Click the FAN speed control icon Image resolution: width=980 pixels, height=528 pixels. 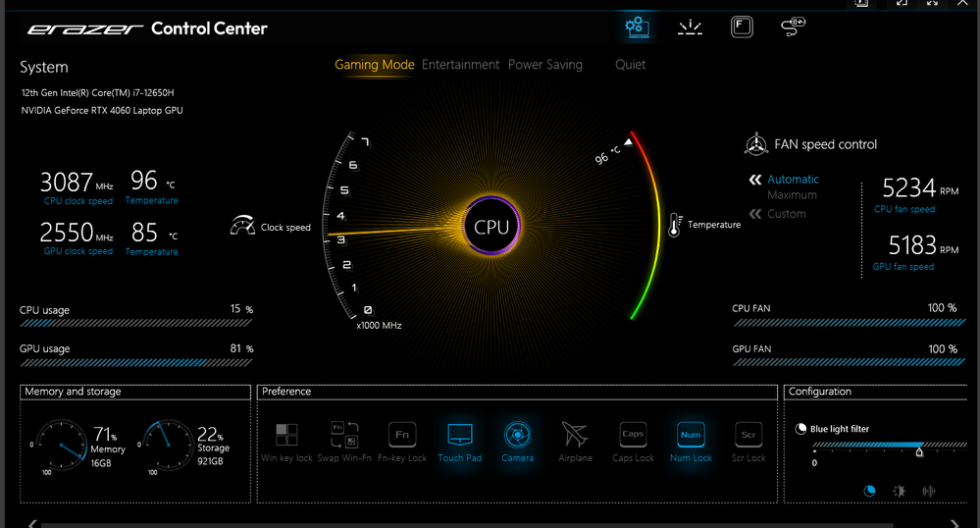756,144
